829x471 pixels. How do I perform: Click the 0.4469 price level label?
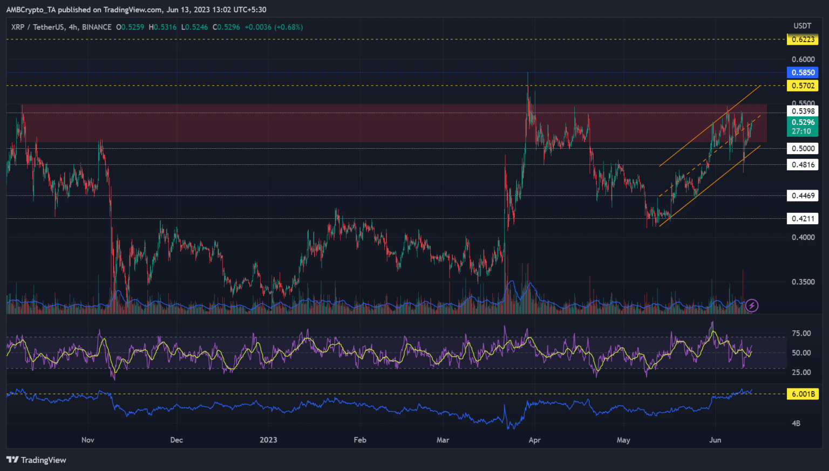(803, 196)
